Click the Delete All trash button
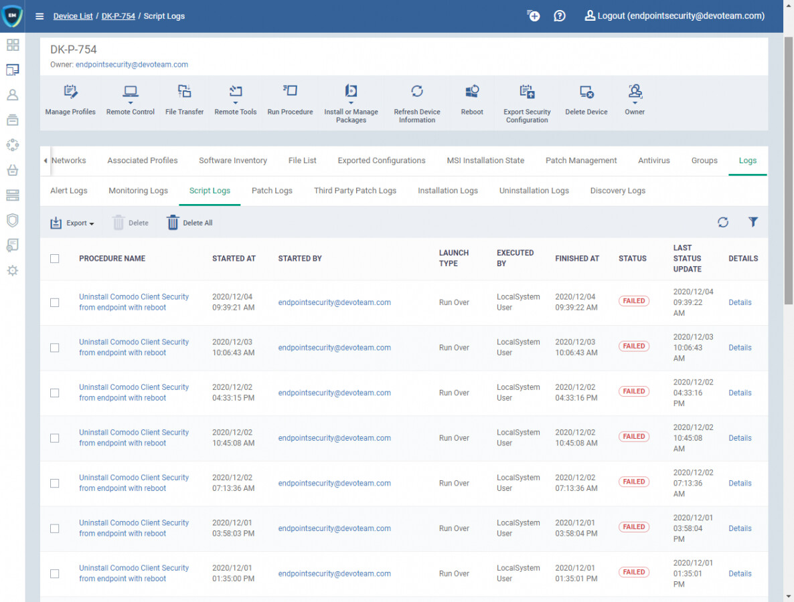The image size is (794, 602). (x=190, y=223)
